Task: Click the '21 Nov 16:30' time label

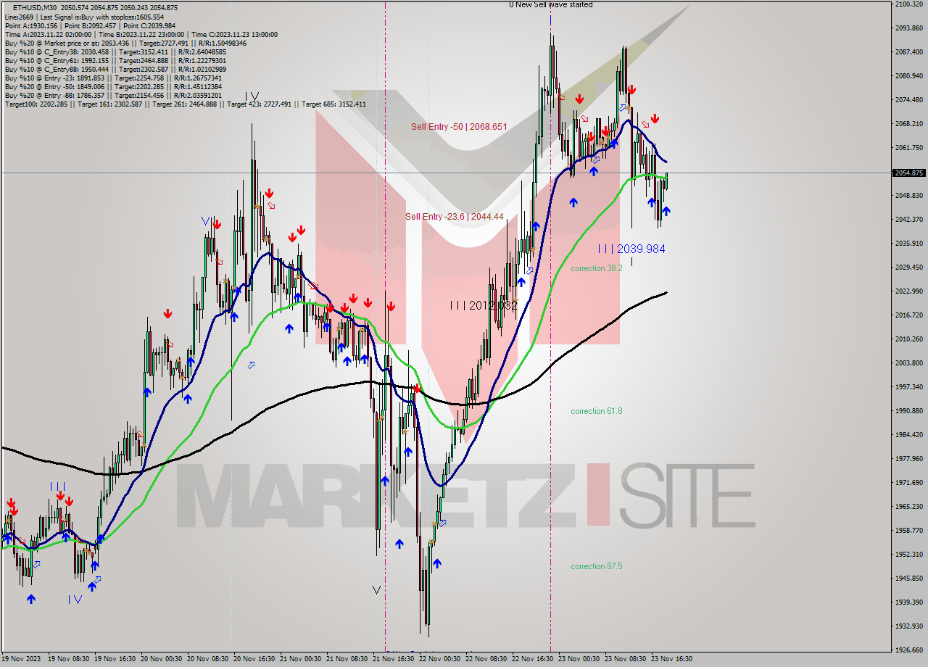Action: point(393,659)
